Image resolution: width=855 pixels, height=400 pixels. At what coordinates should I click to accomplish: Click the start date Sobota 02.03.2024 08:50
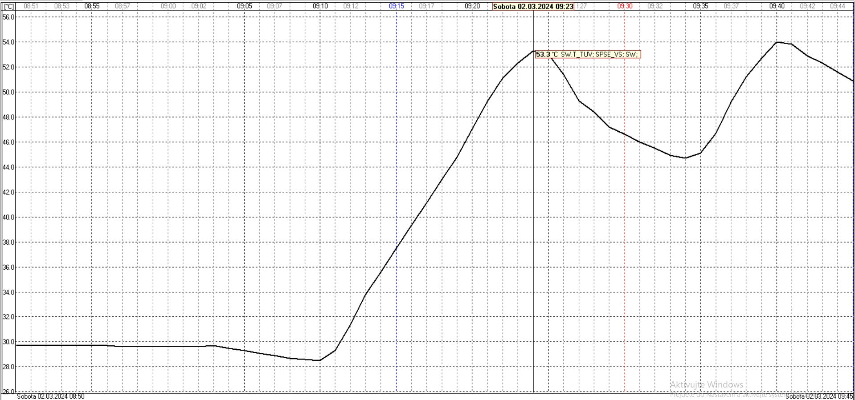(50, 396)
